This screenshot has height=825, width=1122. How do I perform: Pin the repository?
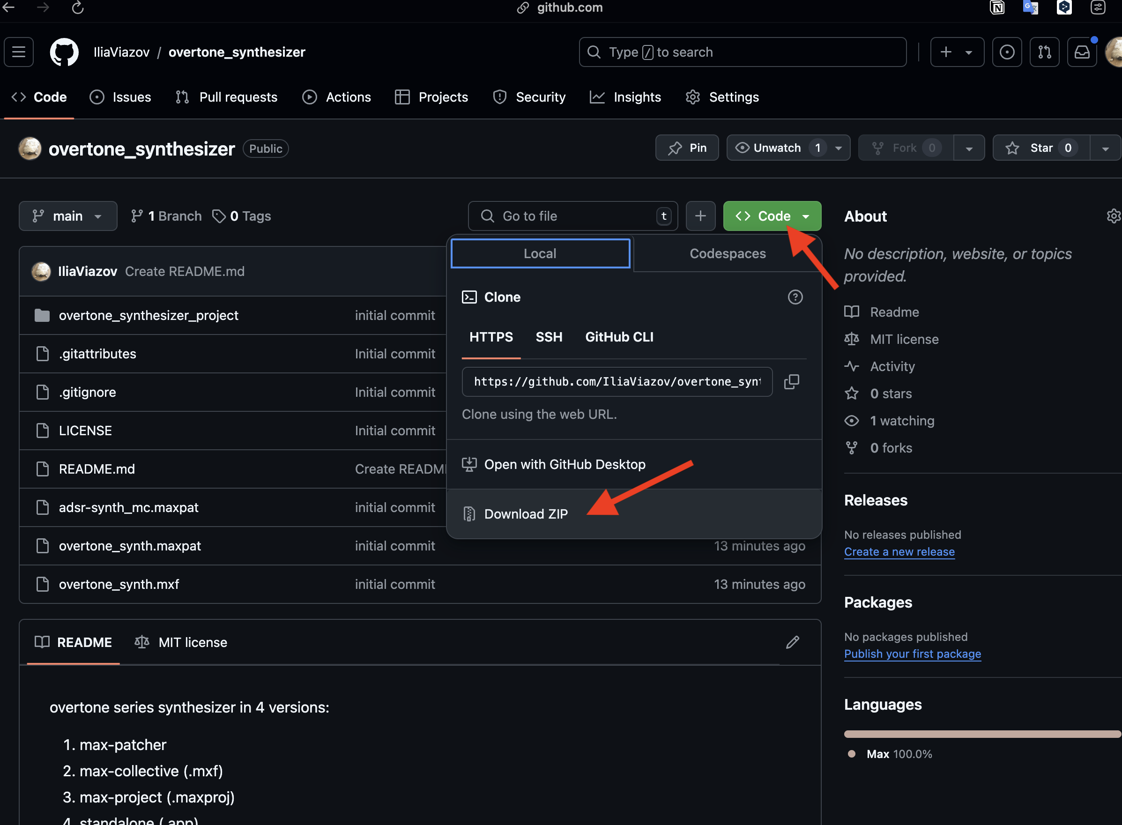(687, 148)
